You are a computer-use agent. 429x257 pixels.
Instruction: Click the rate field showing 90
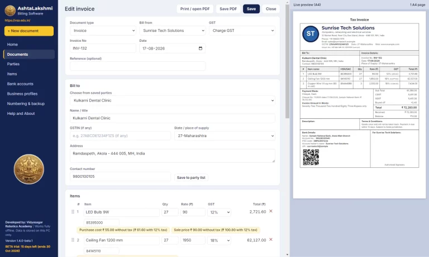pyautogui.click(x=193, y=212)
